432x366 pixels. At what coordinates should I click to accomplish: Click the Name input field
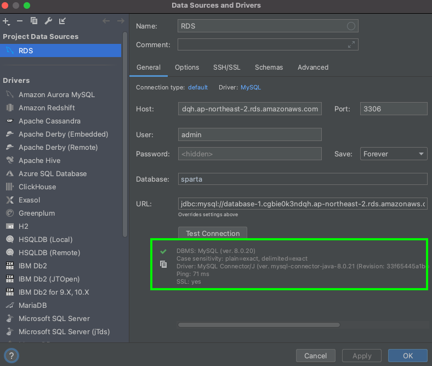click(268, 26)
